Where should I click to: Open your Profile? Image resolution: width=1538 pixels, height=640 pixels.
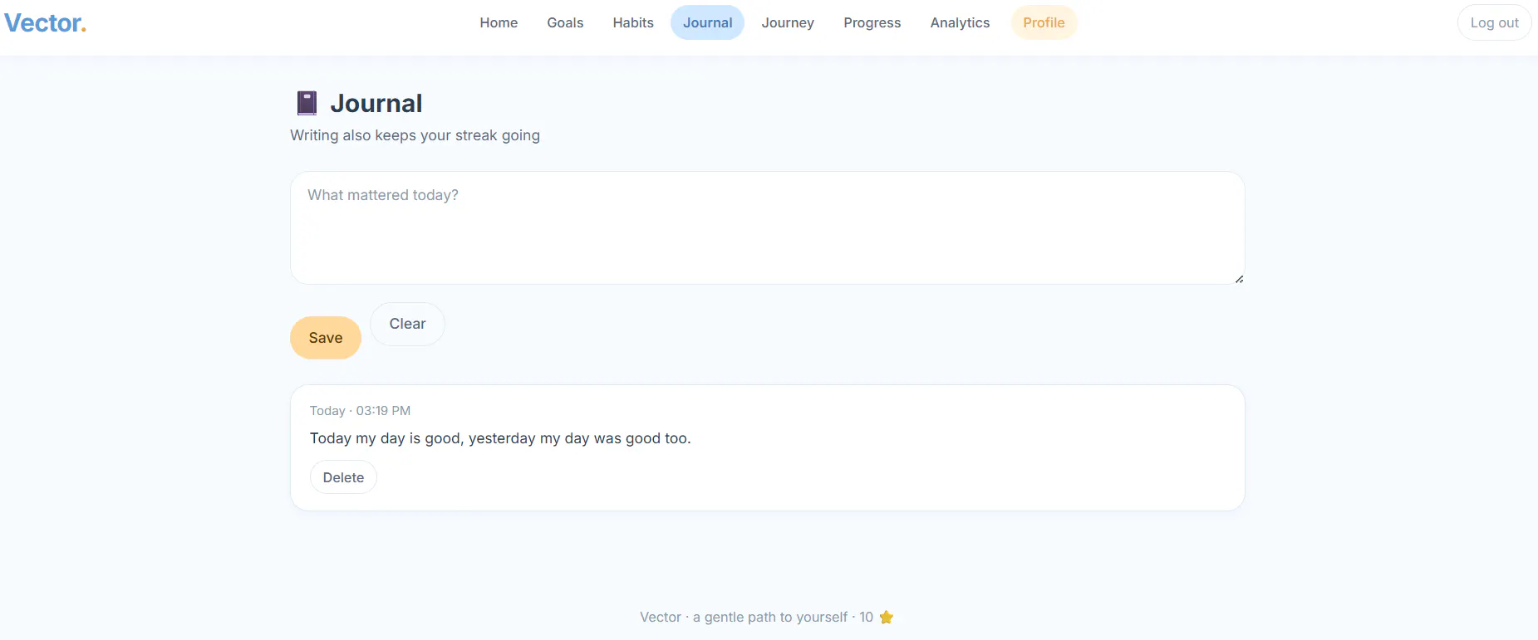point(1044,22)
